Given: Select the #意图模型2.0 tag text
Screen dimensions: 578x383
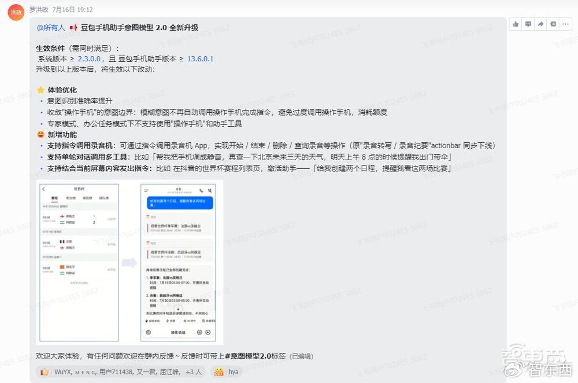Looking at the screenshot, I should 248,356.
